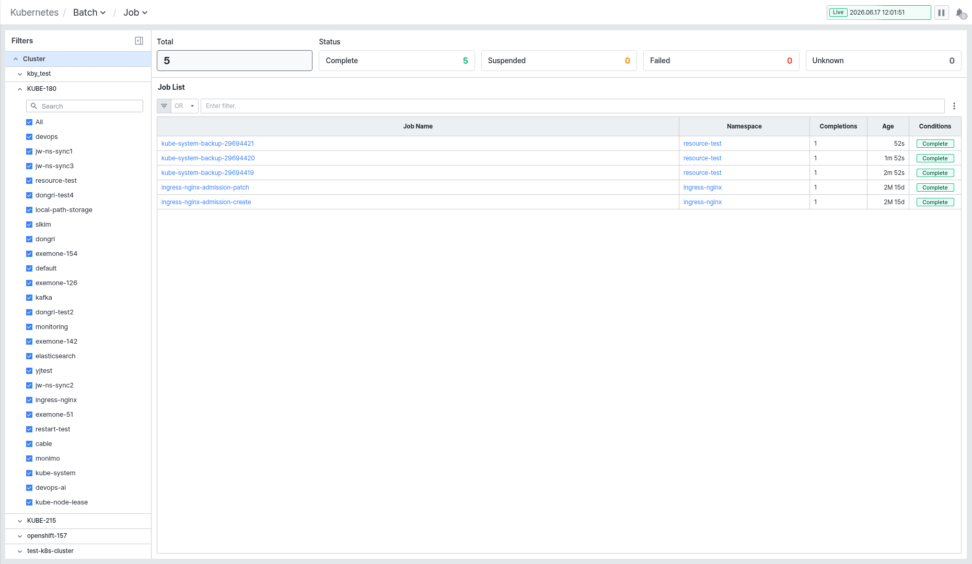Open Job List more options menu
Image resolution: width=972 pixels, height=564 pixels.
(954, 106)
